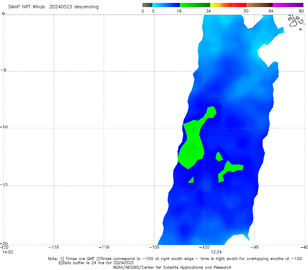
Task: Click the yellow-orange segment of the color bar
Action: [x=221, y=5]
